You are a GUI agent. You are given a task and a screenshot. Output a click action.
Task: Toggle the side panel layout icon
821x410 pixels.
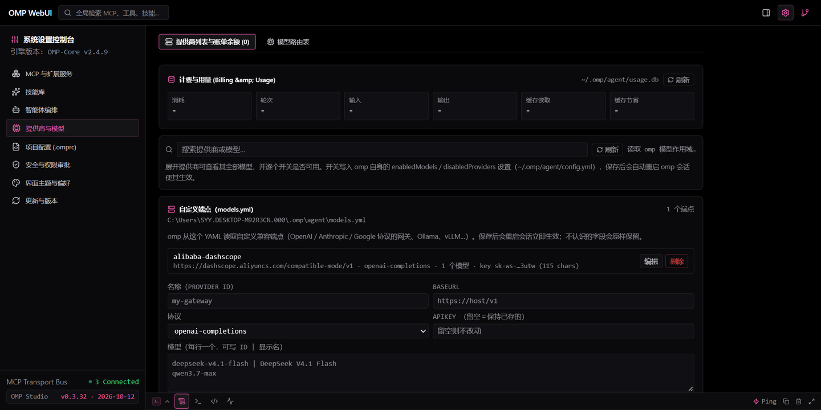coord(766,13)
